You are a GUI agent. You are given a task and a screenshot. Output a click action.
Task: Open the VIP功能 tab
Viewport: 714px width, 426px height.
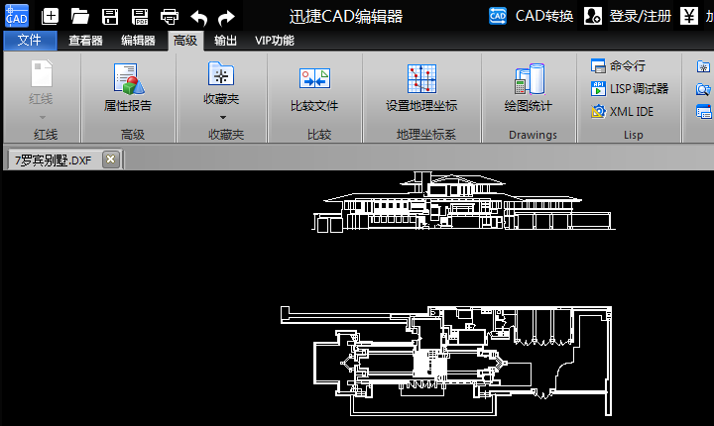(274, 41)
